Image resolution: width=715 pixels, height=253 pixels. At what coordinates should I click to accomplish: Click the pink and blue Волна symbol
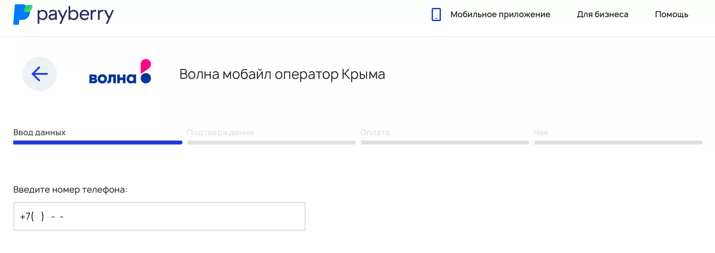coord(146,71)
